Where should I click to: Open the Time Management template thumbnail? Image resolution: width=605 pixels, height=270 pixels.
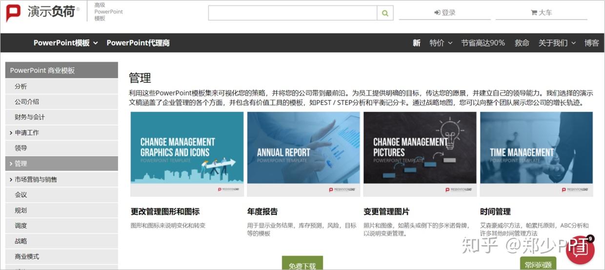pos(537,154)
